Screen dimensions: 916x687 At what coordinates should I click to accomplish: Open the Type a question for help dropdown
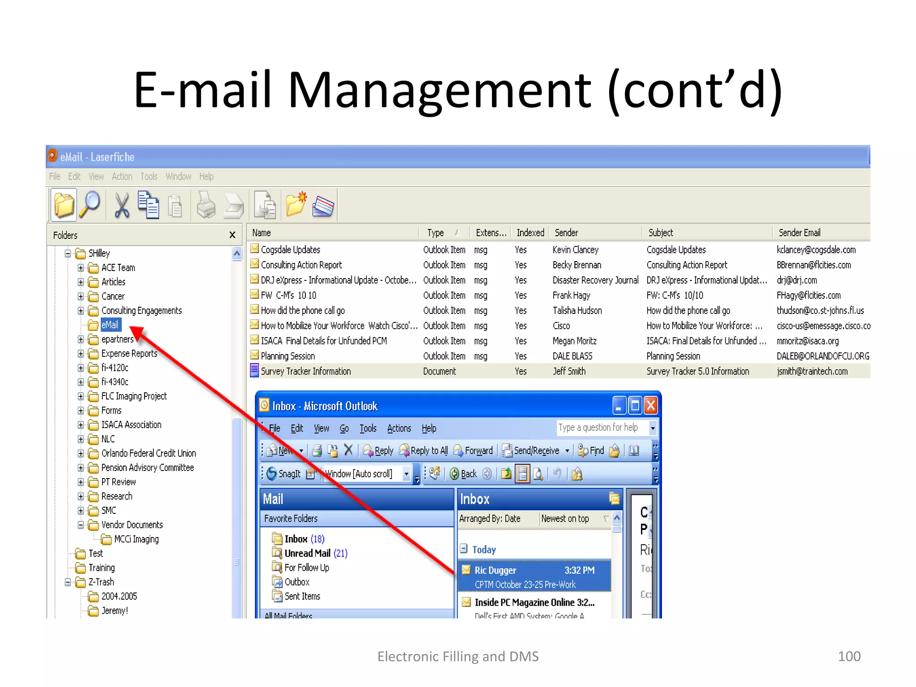653,428
